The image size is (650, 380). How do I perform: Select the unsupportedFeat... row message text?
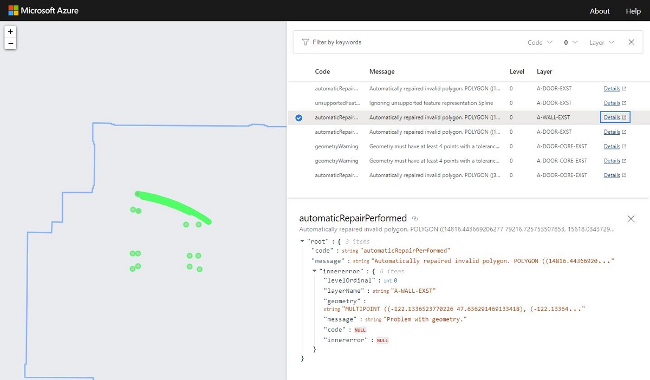point(431,103)
